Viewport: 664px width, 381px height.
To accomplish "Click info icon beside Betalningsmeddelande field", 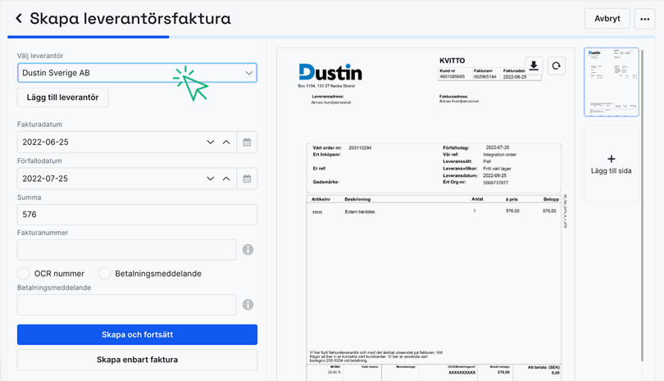I will tap(248, 305).
